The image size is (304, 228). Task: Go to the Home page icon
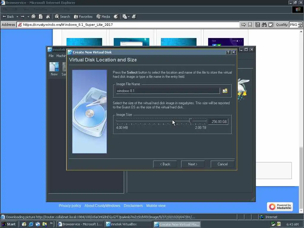48,17
